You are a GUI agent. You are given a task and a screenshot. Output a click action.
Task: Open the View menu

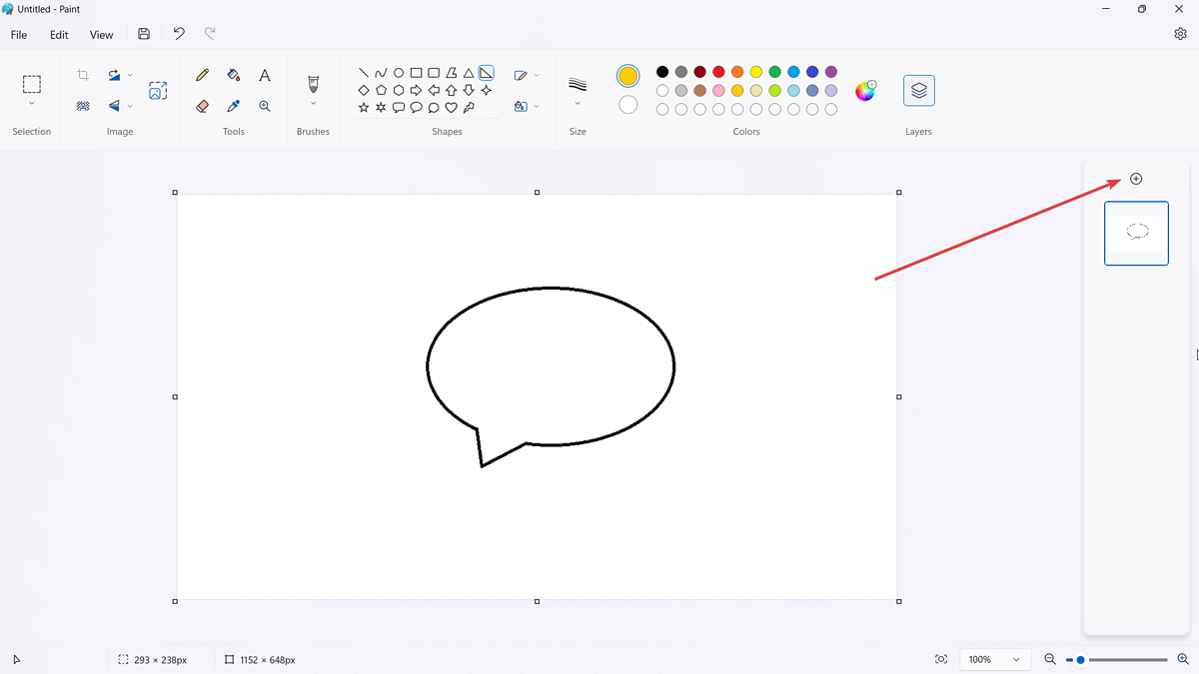tap(101, 34)
